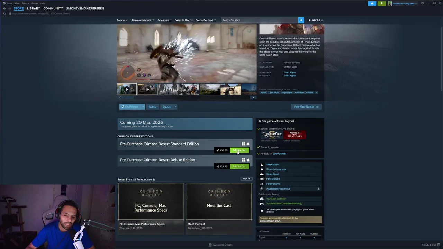Click in the Search the store field

260,20
